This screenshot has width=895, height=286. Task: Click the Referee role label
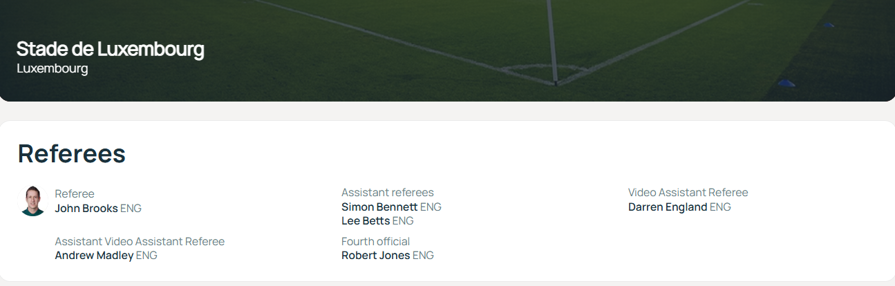click(75, 193)
